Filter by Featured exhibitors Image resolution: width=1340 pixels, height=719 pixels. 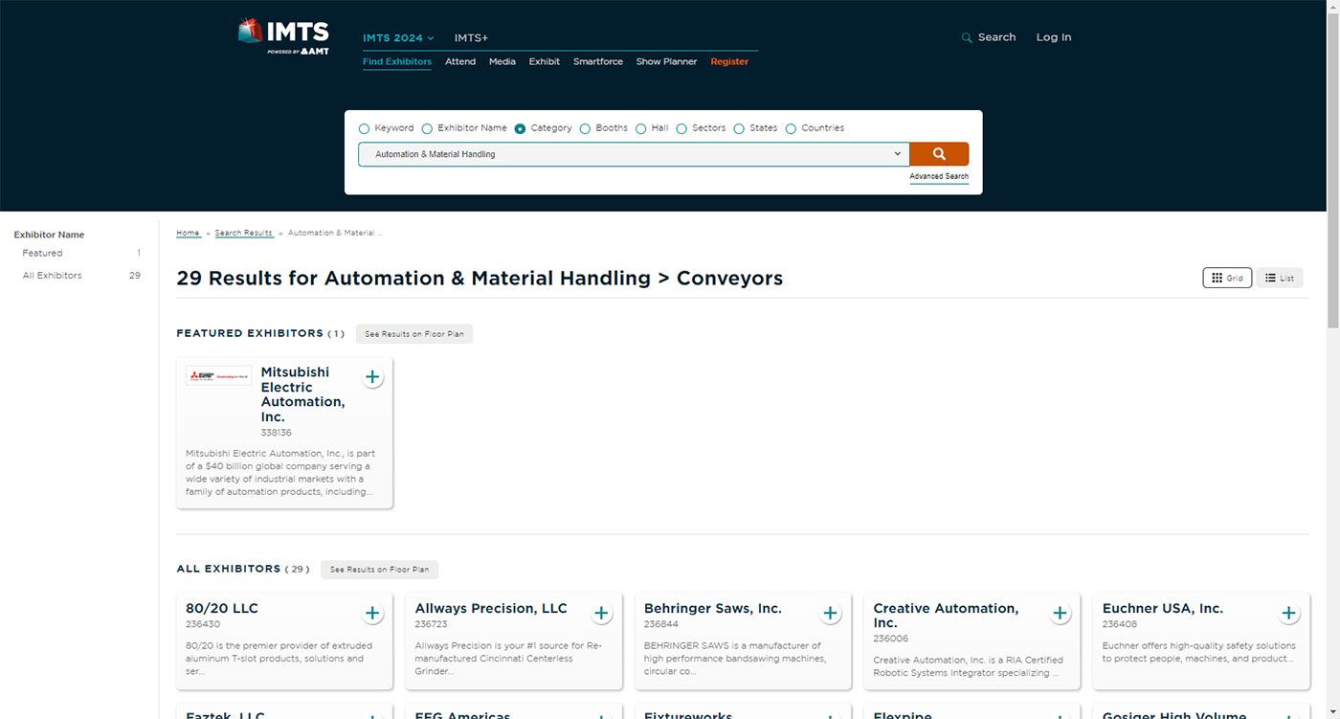click(x=43, y=254)
